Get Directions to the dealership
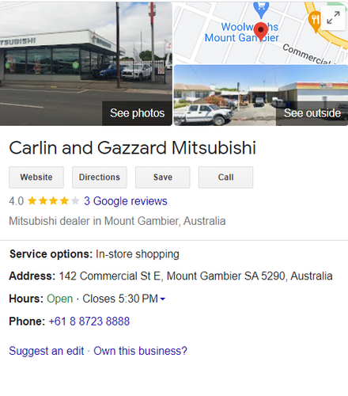 (x=100, y=177)
